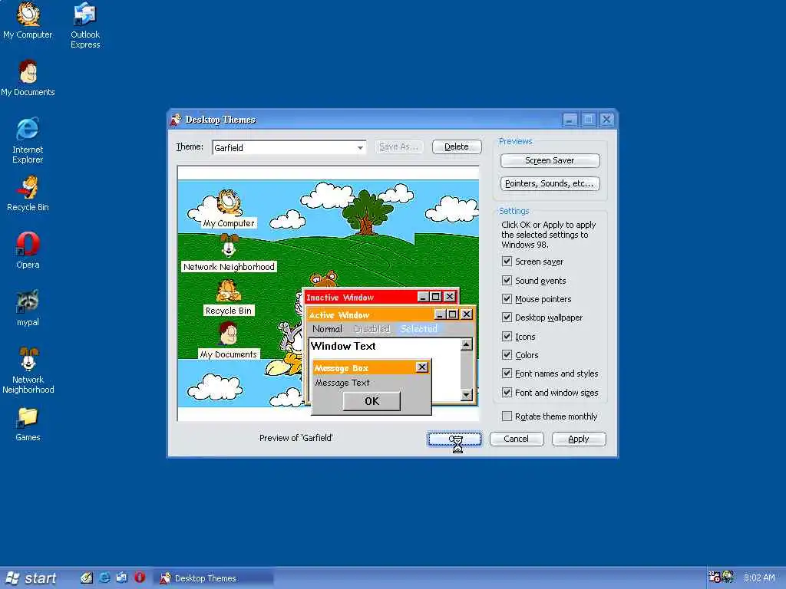Click the Inactive Window red title bar
This screenshot has width=786, height=589.
pyautogui.click(x=361, y=297)
